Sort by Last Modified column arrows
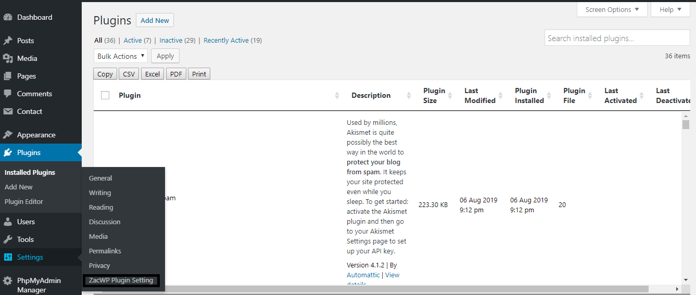The image size is (696, 295). (501, 95)
